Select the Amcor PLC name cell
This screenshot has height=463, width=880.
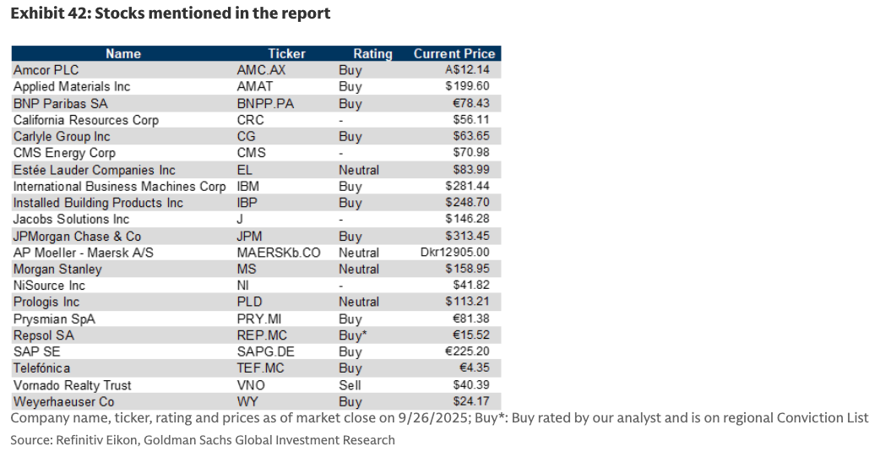point(46,70)
